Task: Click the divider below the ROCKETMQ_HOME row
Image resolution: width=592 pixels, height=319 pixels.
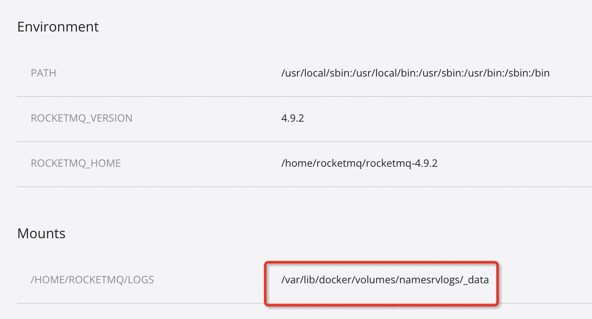Action: pos(305,187)
